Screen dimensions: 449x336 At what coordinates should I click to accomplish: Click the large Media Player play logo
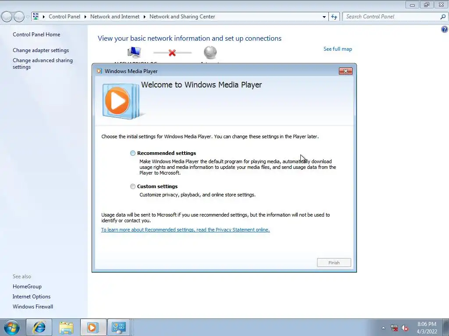pos(121,101)
